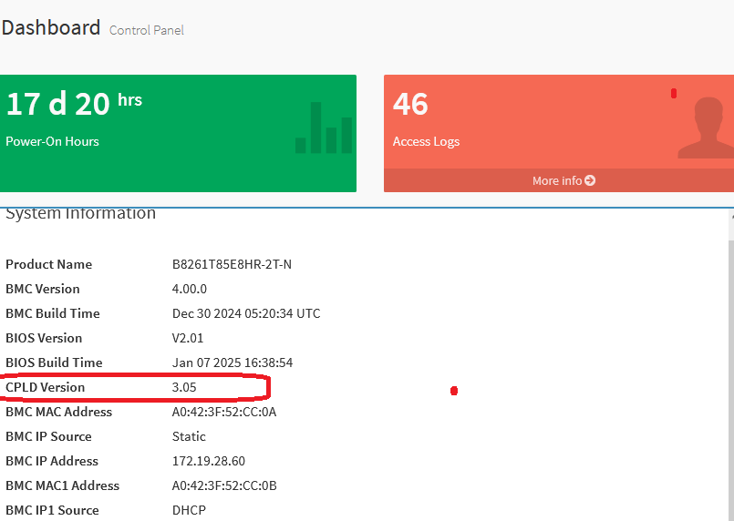Click the Power-On Hours label
The height and width of the screenshot is (521, 734).
(x=52, y=141)
